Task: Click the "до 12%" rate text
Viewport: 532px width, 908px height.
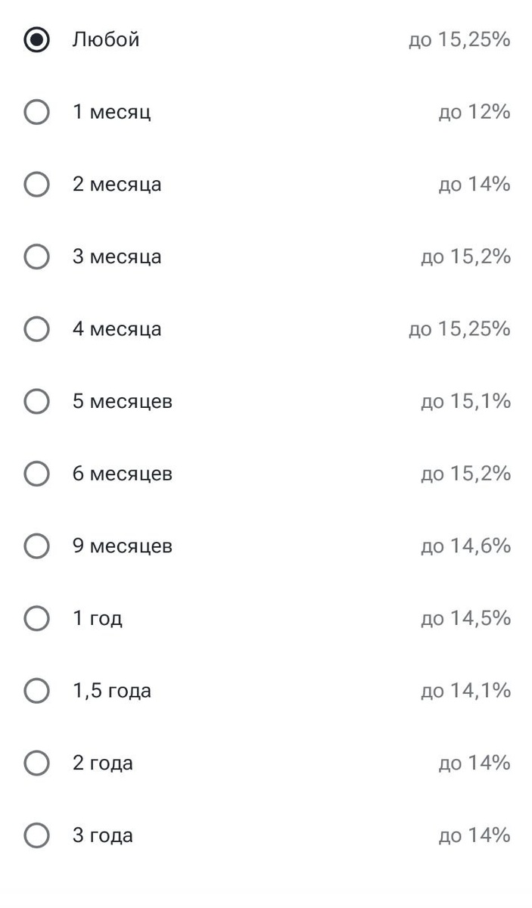Action: pyautogui.click(x=474, y=113)
